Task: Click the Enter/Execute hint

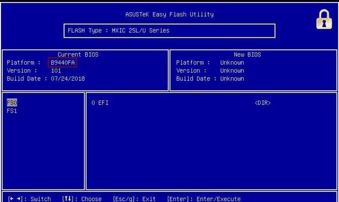Action: (204, 199)
